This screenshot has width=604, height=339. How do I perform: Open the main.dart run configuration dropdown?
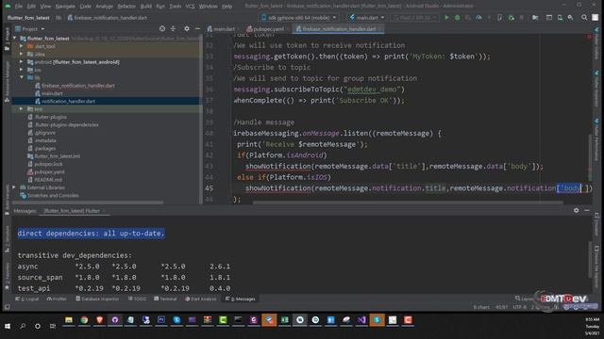pyautogui.click(x=367, y=18)
